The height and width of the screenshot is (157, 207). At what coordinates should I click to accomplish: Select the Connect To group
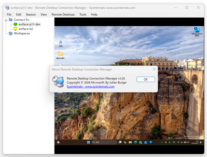coord(21,20)
